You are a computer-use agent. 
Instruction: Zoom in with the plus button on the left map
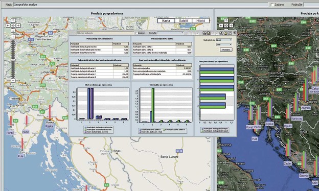13,37
